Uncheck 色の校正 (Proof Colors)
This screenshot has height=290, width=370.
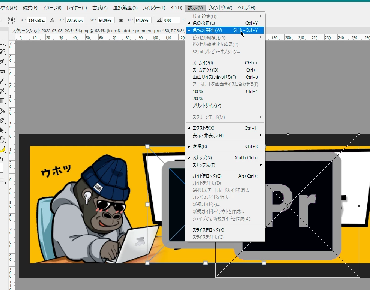[x=225, y=23]
